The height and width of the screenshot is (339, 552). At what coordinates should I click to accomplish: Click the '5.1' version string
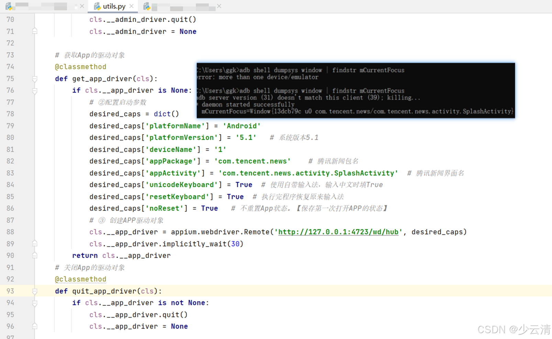[x=246, y=137]
